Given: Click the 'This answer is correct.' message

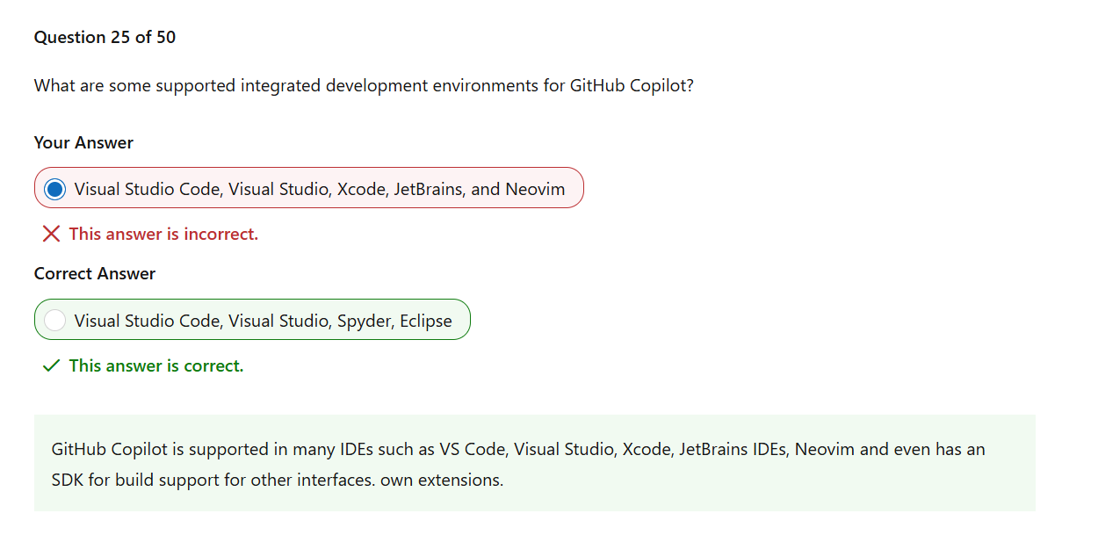Looking at the screenshot, I should pyautogui.click(x=156, y=365).
